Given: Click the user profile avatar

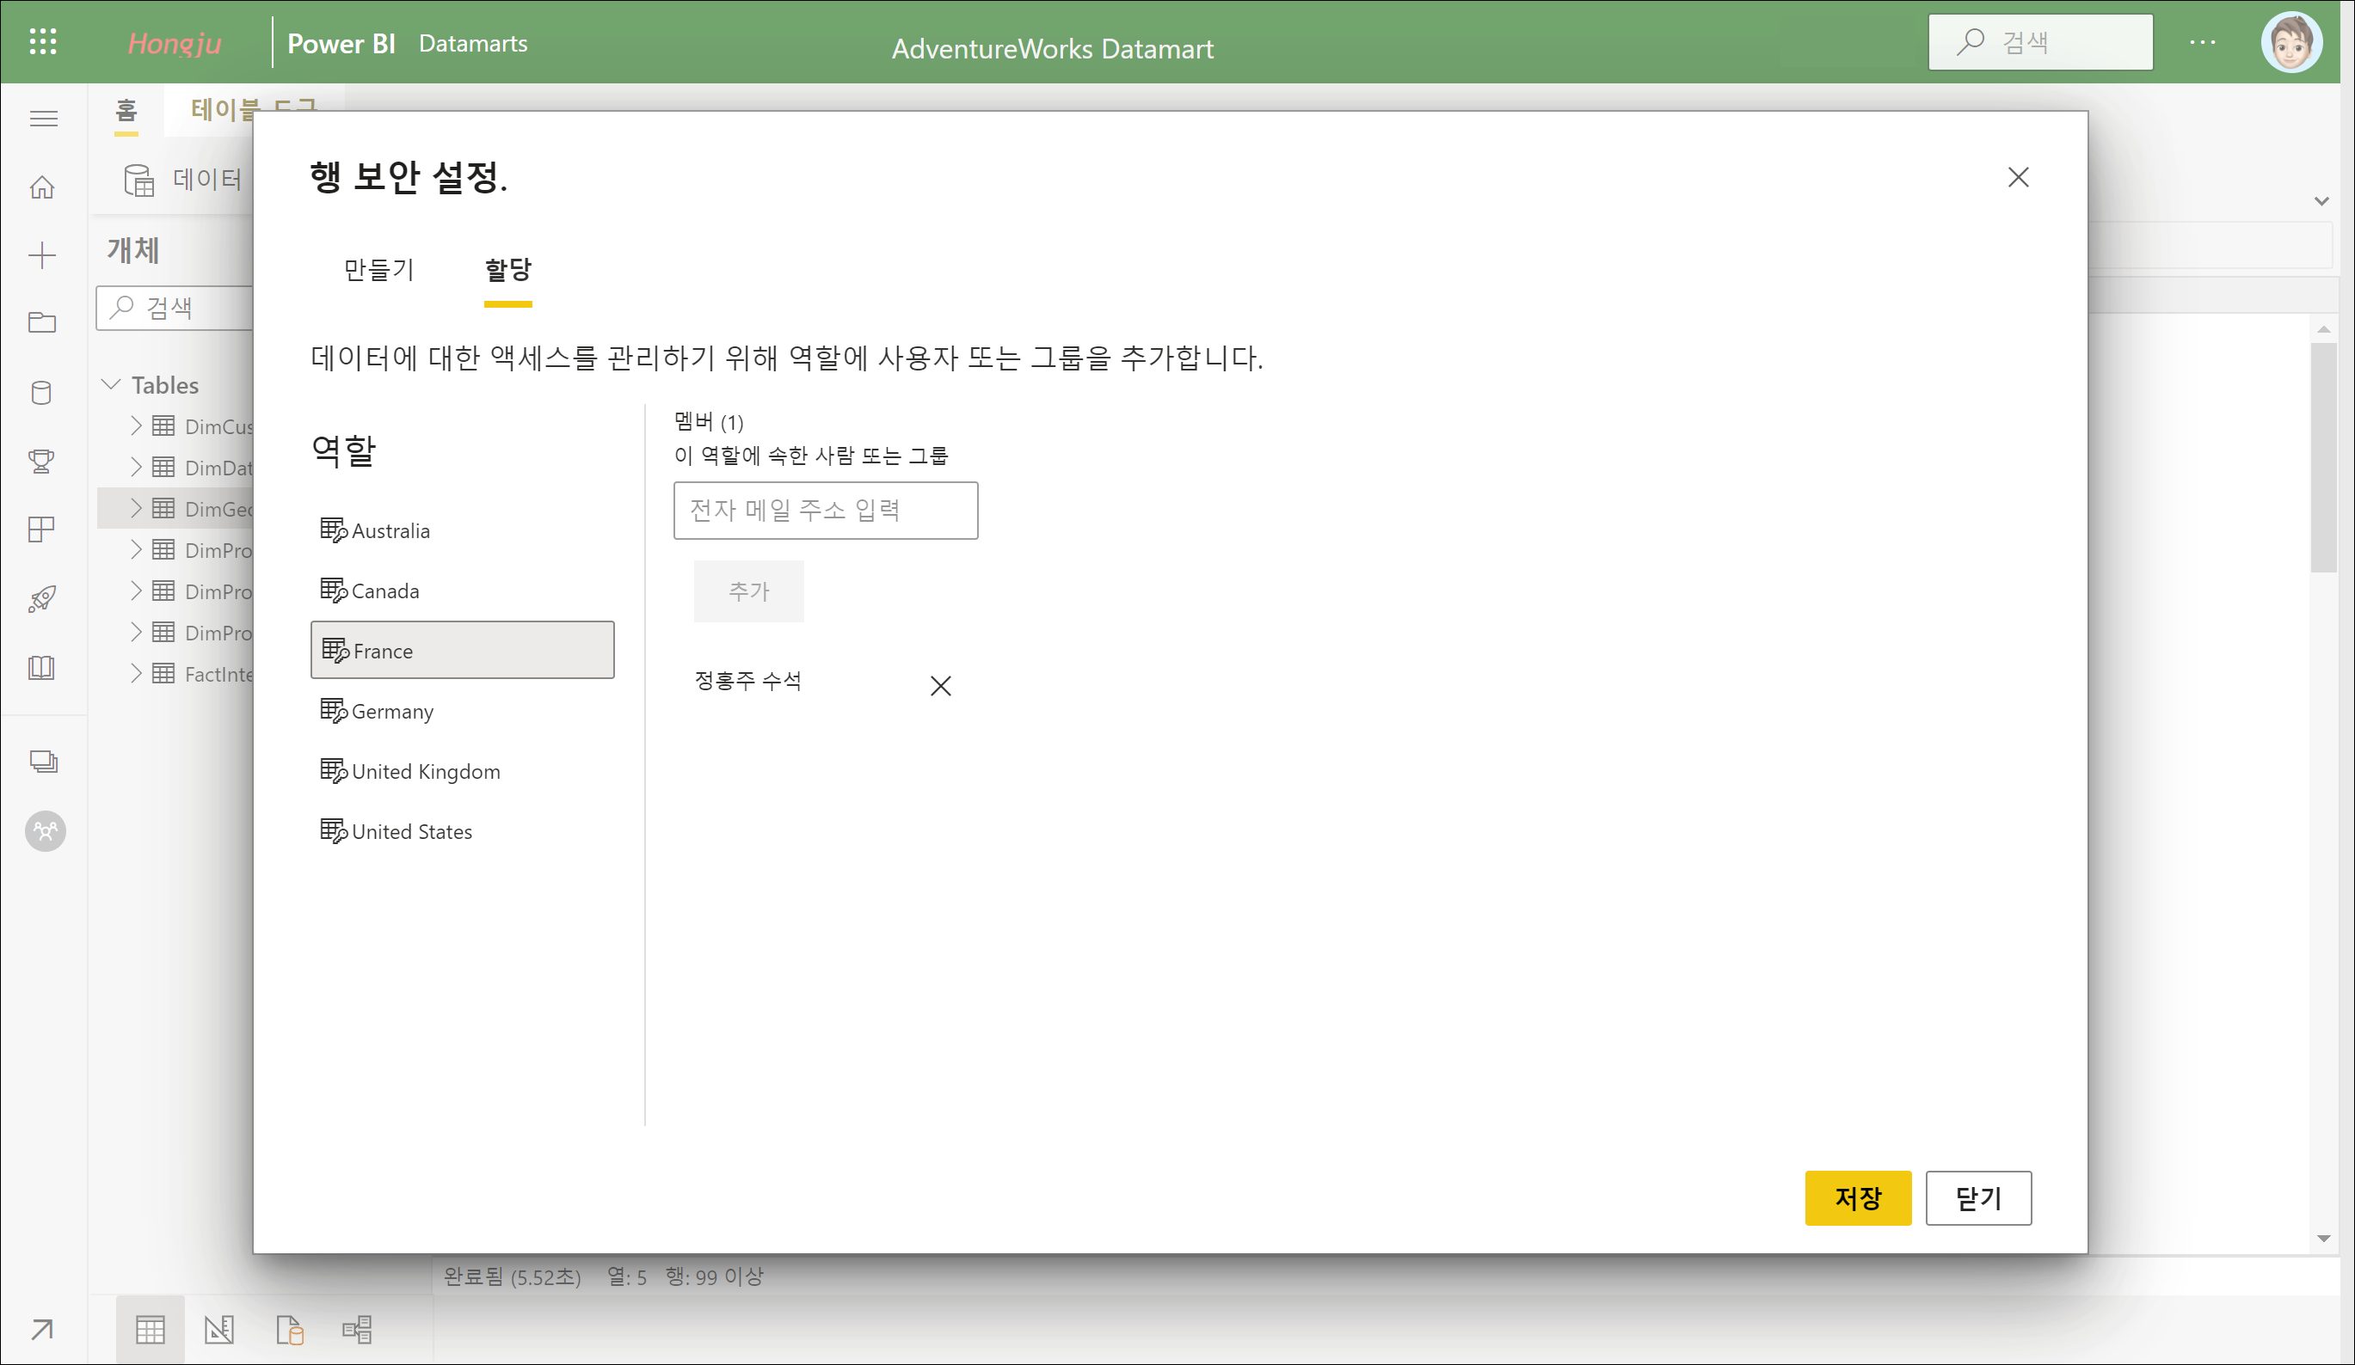Looking at the screenshot, I should (x=2290, y=42).
